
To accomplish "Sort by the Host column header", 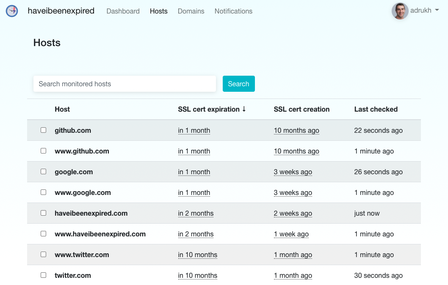I will [x=62, y=109].
